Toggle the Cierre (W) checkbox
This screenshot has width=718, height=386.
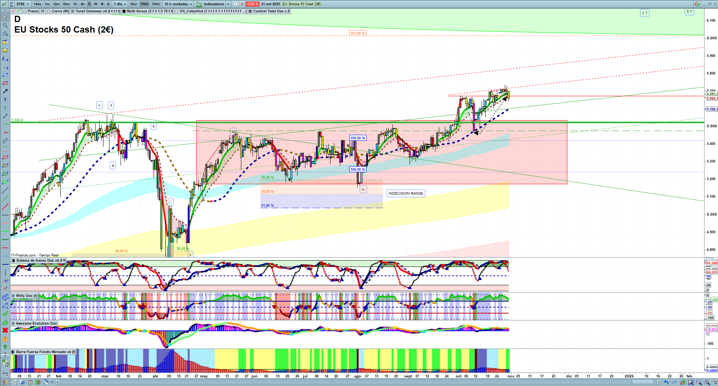click(x=49, y=11)
